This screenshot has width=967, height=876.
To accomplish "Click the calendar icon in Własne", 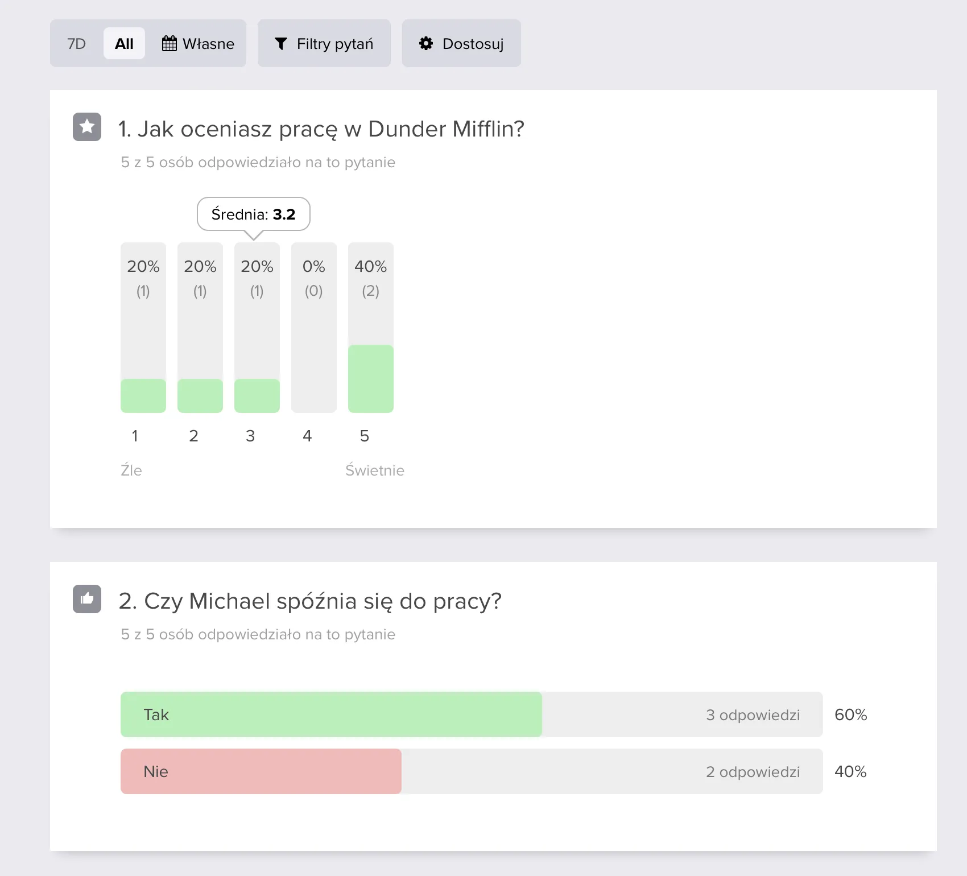I will (x=170, y=43).
